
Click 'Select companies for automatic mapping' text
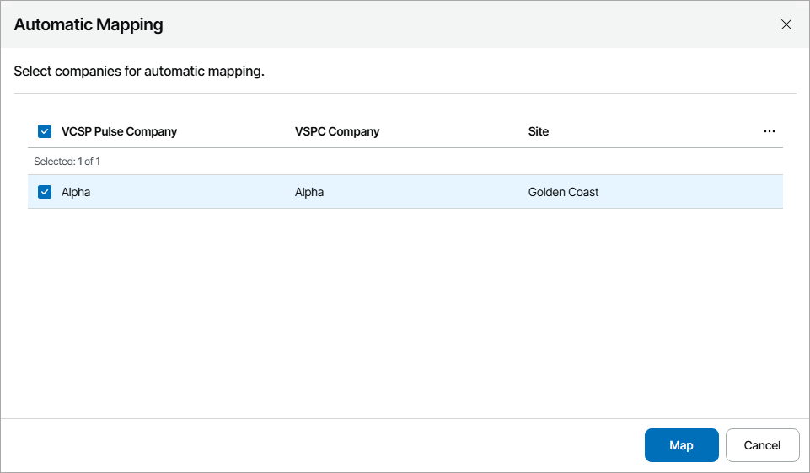coord(139,72)
